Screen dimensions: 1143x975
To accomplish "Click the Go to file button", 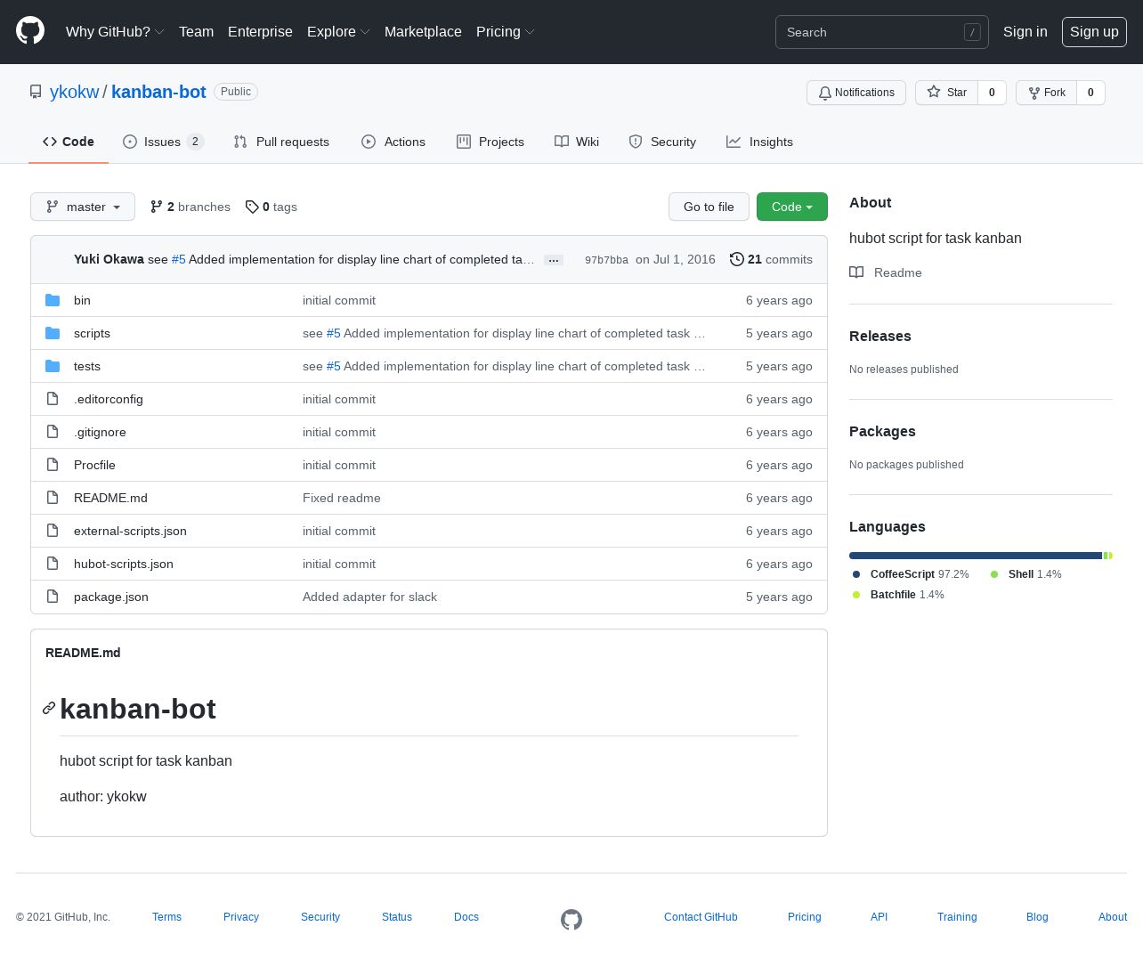I will (709, 207).
